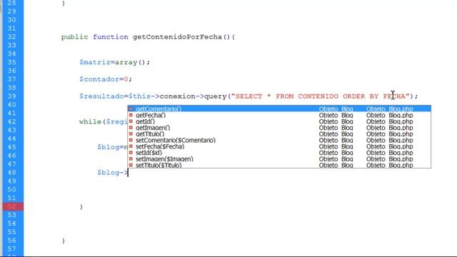
Task: Click method icon beside setId($id)
Action: click(131, 153)
